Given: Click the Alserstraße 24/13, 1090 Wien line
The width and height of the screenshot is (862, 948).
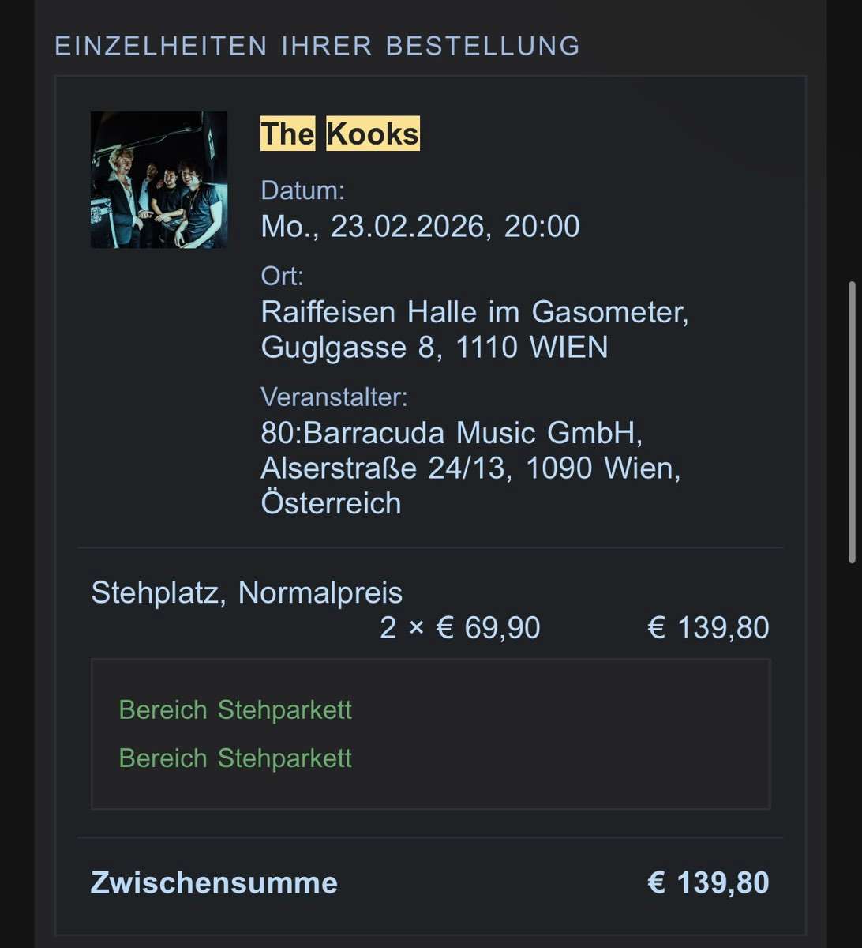Looking at the screenshot, I should coord(470,468).
